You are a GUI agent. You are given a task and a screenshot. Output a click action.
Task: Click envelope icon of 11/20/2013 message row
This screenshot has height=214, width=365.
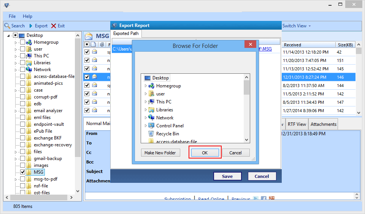tap(95, 60)
